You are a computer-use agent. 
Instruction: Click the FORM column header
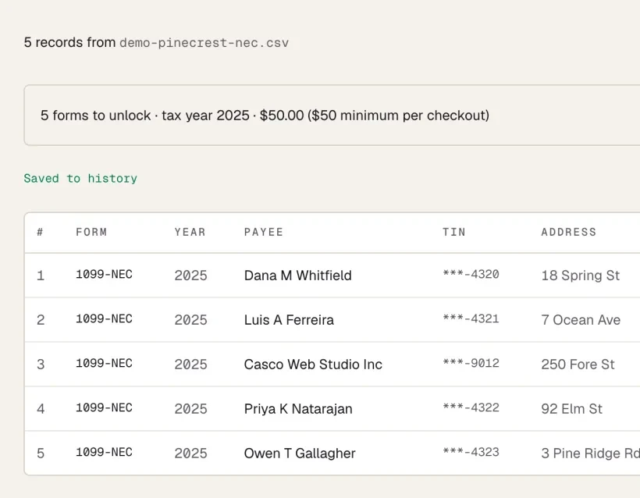(91, 233)
